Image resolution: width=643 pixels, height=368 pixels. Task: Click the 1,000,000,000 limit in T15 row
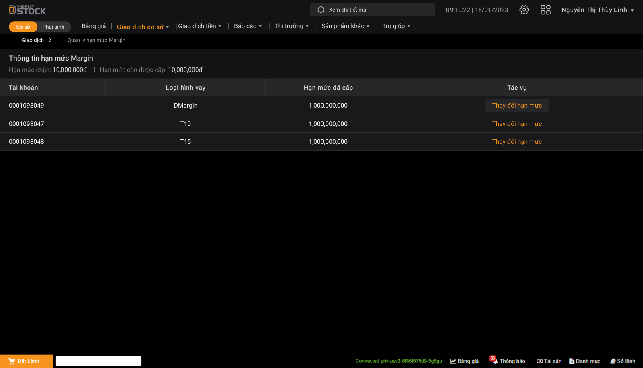tap(328, 142)
